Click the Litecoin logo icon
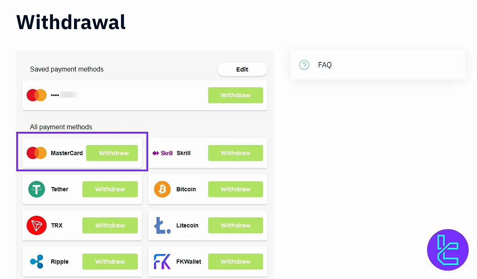 [x=162, y=225]
